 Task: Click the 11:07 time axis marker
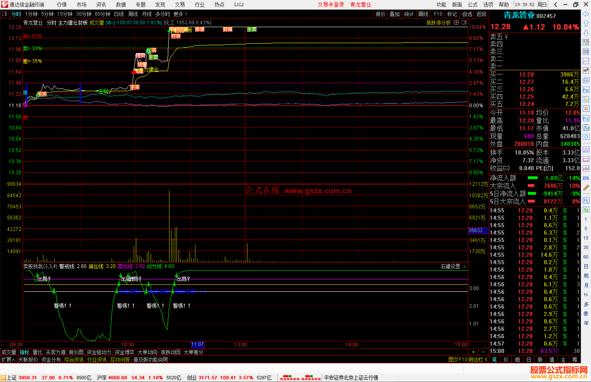(x=198, y=344)
